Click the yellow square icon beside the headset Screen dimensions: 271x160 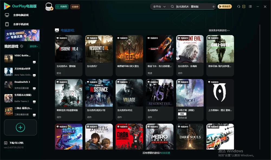pyautogui.click(x=244, y=6)
